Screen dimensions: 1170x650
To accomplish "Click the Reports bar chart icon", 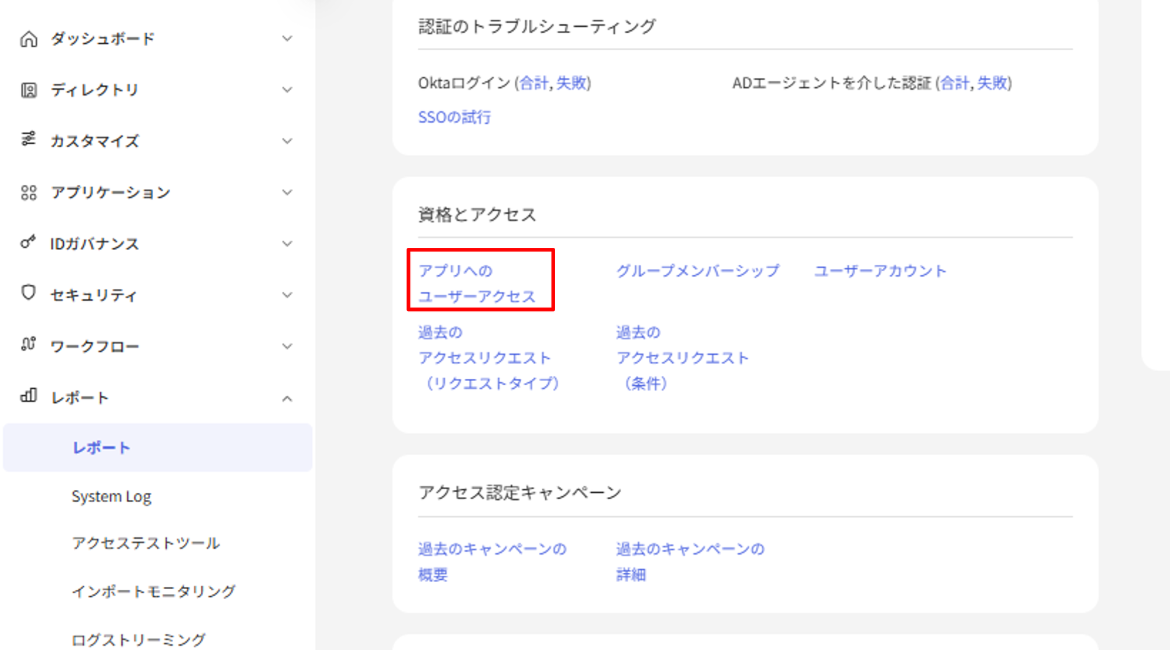I will (28, 396).
